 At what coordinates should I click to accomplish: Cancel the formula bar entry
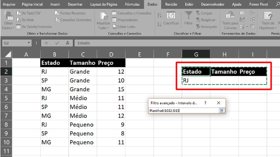[46, 43]
